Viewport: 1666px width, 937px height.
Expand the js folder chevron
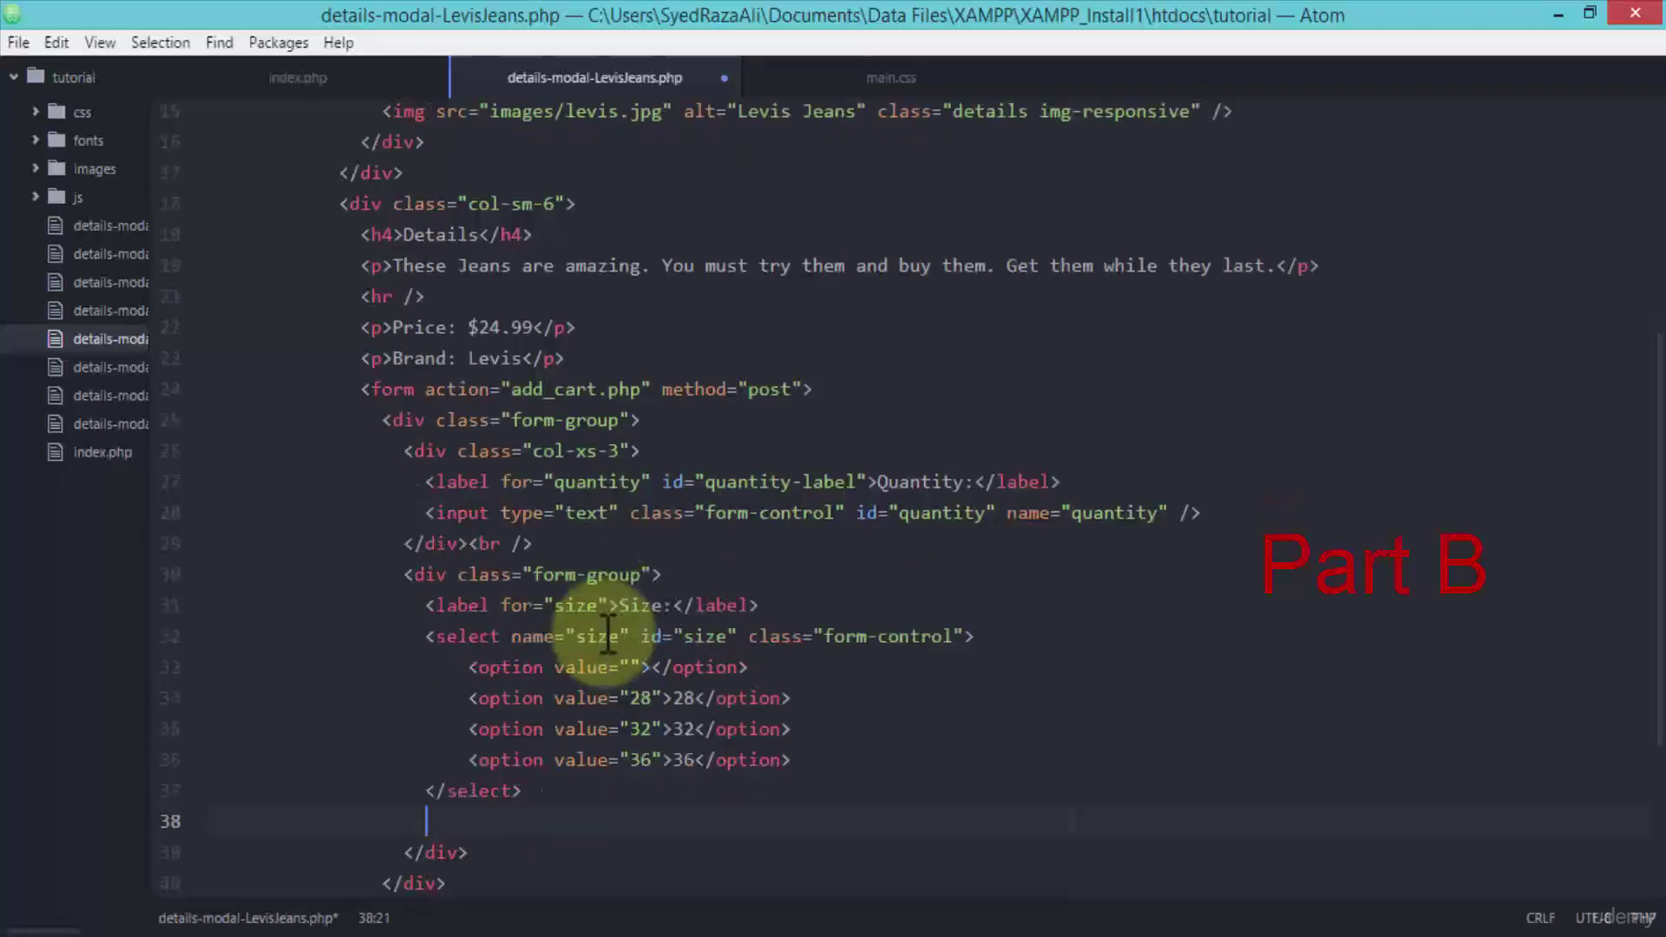click(36, 197)
